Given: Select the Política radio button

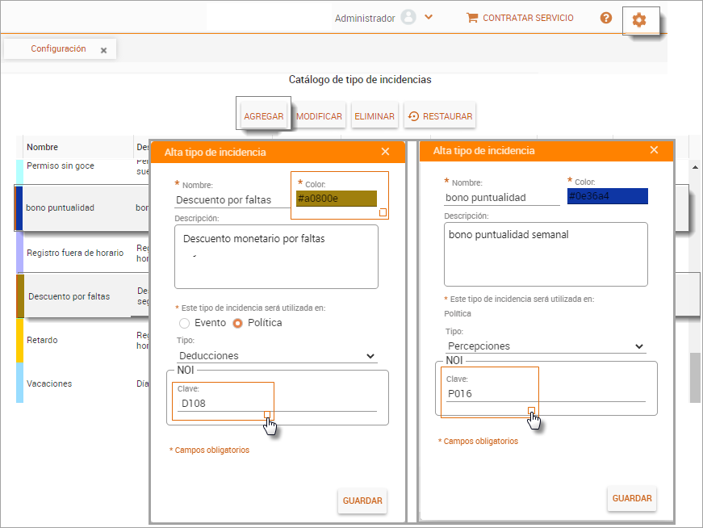Looking at the screenshot, I should pyautogui.click(x=237, y=323).
